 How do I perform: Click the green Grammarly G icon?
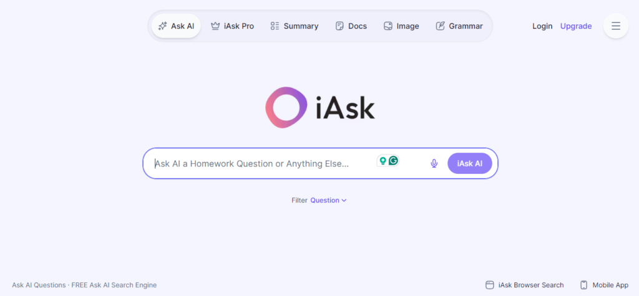click(393, 160)
